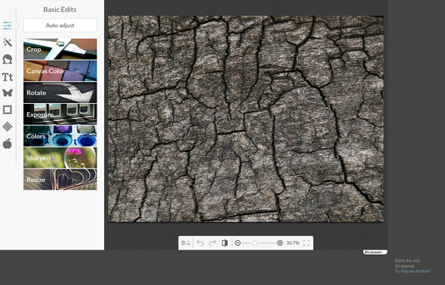Click the Try Royale for free link

coord(413,271)
